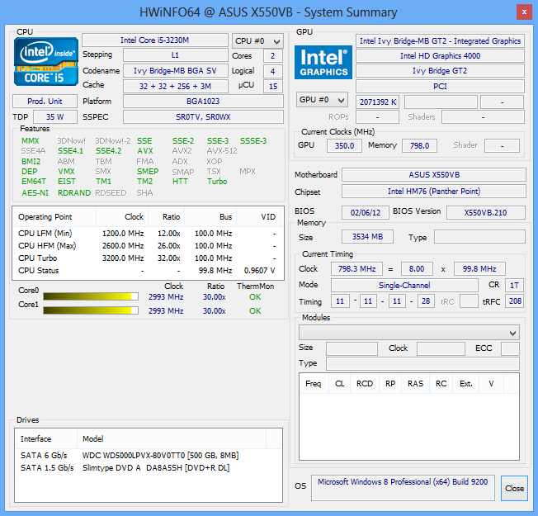Click the Intel Graphics logo
Image resolution: width=538 pixels, height=516 pixels.
coord(323,62)
